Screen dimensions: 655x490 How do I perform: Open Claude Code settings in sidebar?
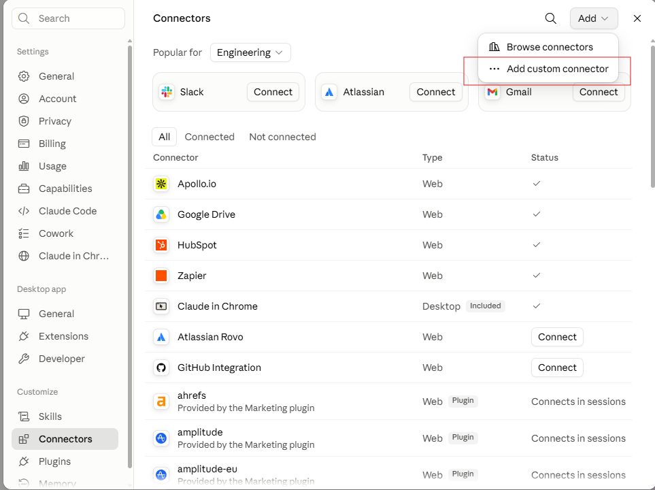click(65, 211)
